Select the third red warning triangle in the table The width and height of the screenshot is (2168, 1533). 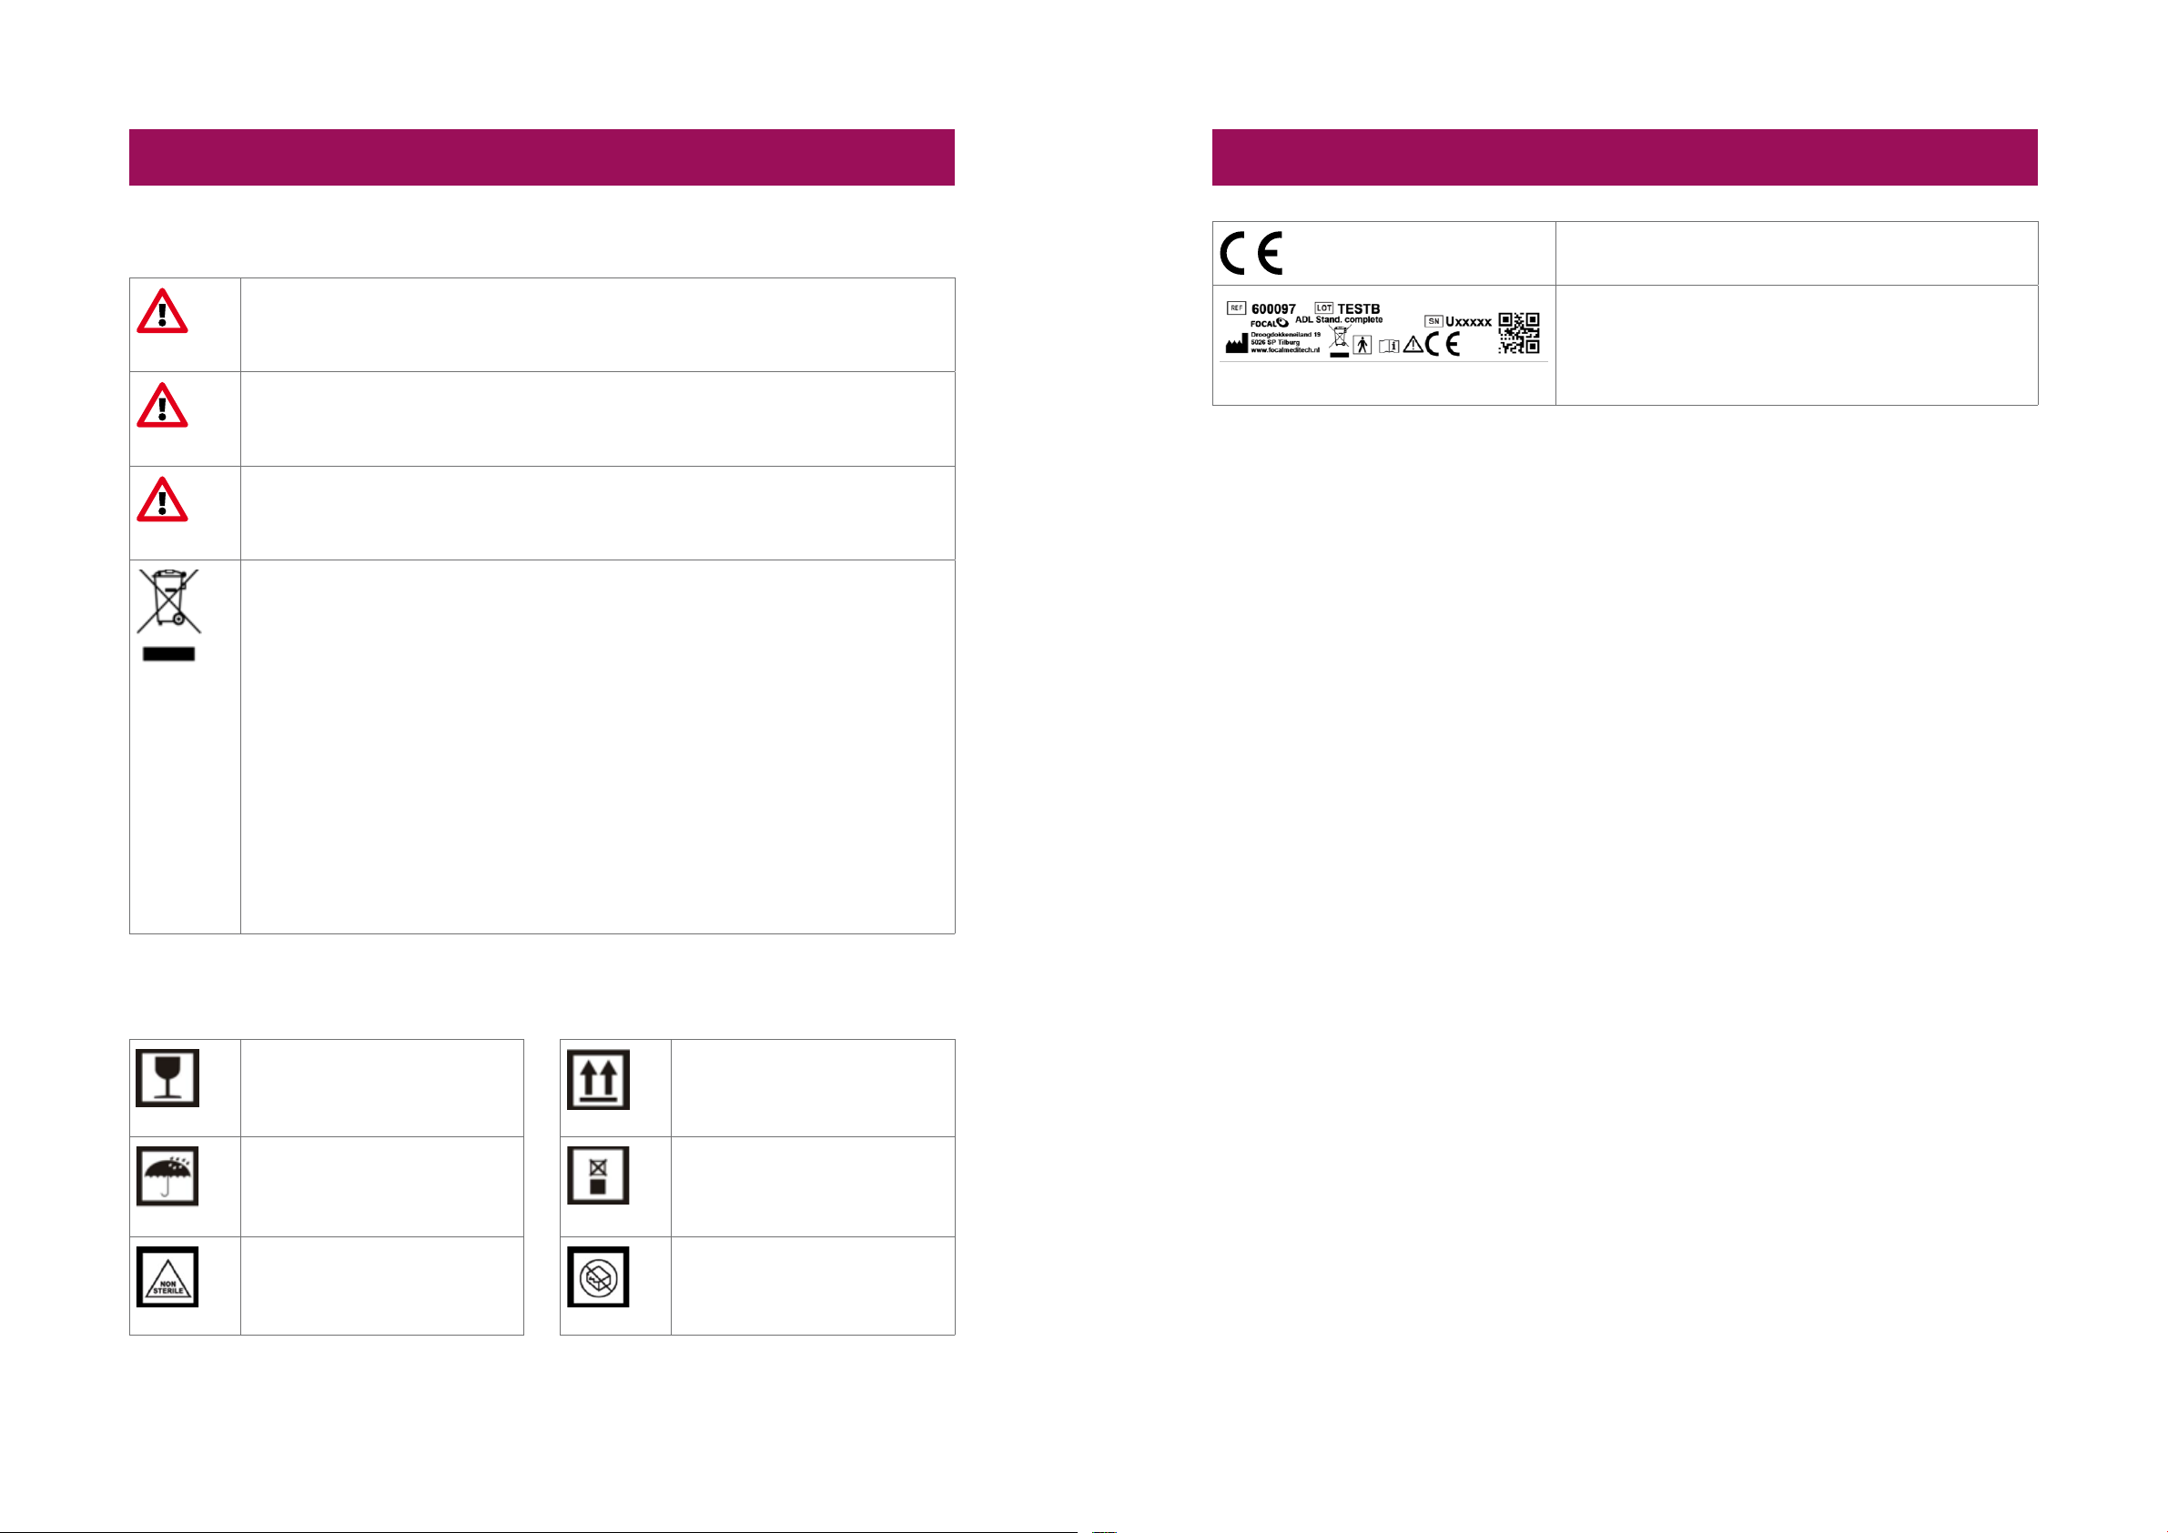coord(162,499)
